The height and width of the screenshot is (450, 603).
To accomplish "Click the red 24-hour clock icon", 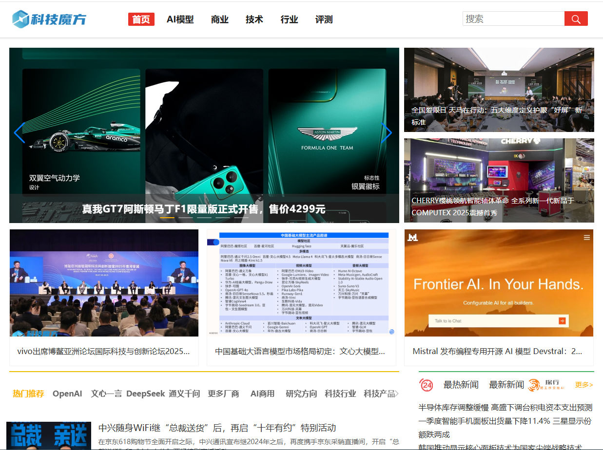I will tap(426, 385).
